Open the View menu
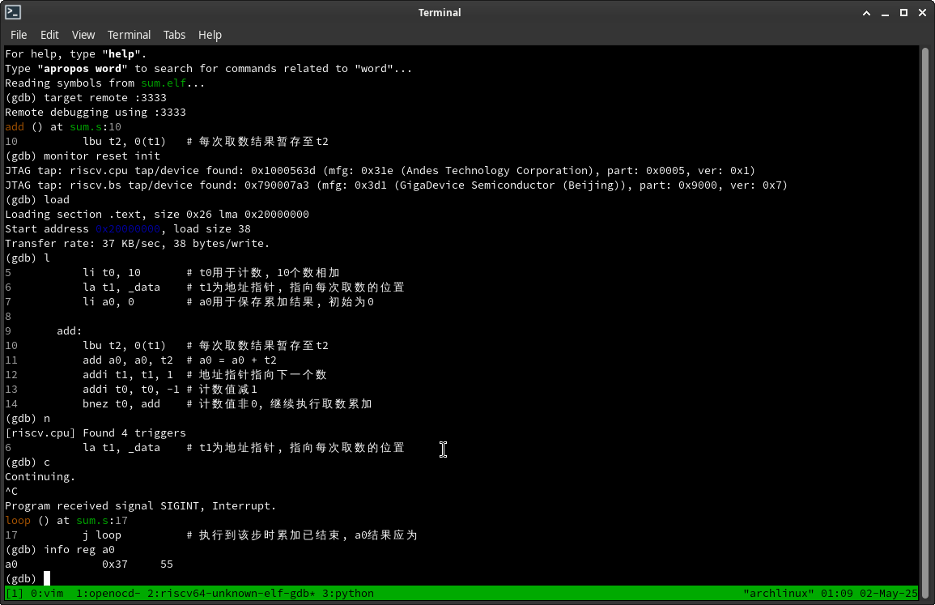 coord(83,35)
